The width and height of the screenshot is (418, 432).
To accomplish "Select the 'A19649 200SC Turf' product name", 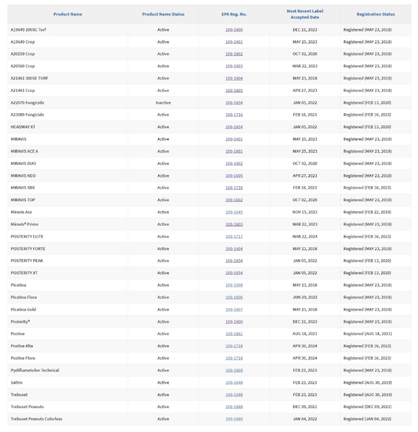I will coord(28,30).
